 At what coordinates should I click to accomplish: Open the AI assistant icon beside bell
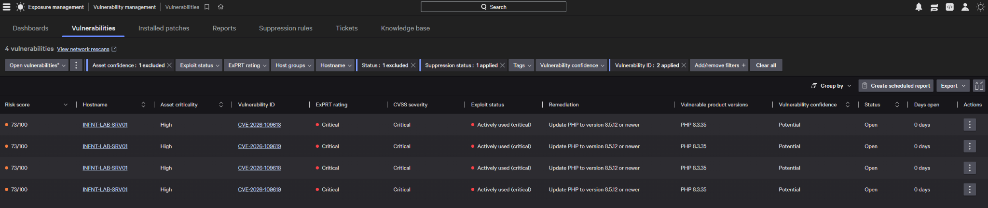click(934, 7)
